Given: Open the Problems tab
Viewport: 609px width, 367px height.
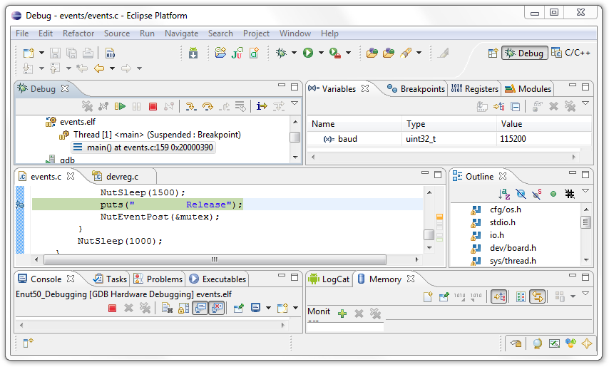Looking at the screenshot, I should (x=158, y=279).
